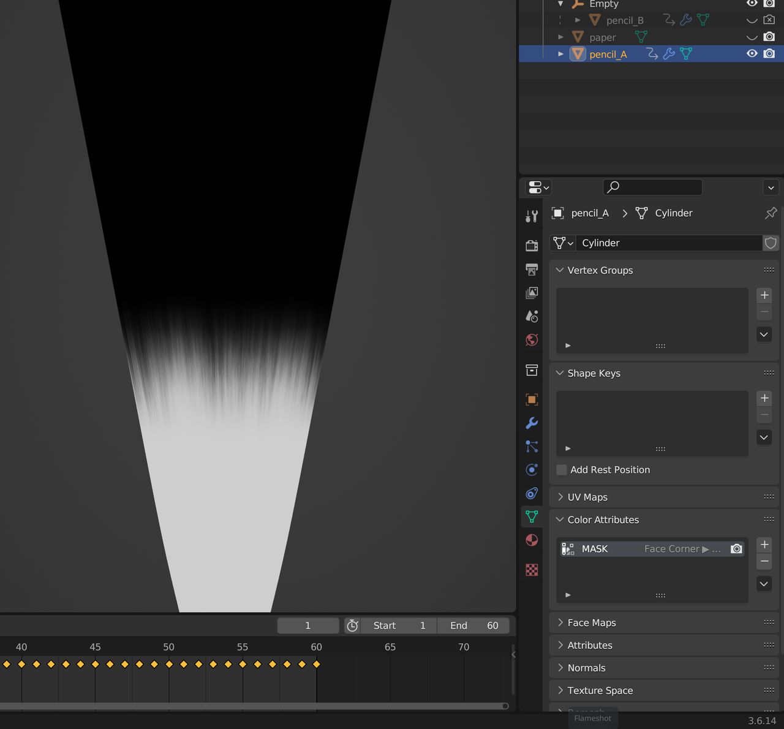The height and width of the screenshot is (729, 784).
Task: Hide pencil_A in viewport via eye icon
Action: [752, 54]
